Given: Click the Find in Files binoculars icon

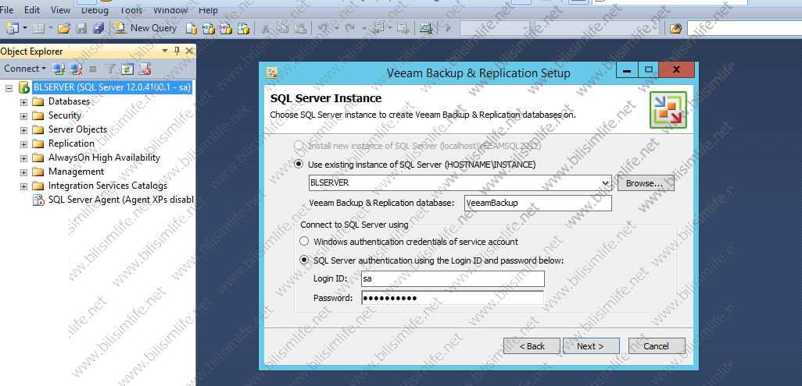Looking at the screenshot, I should 675,29.
